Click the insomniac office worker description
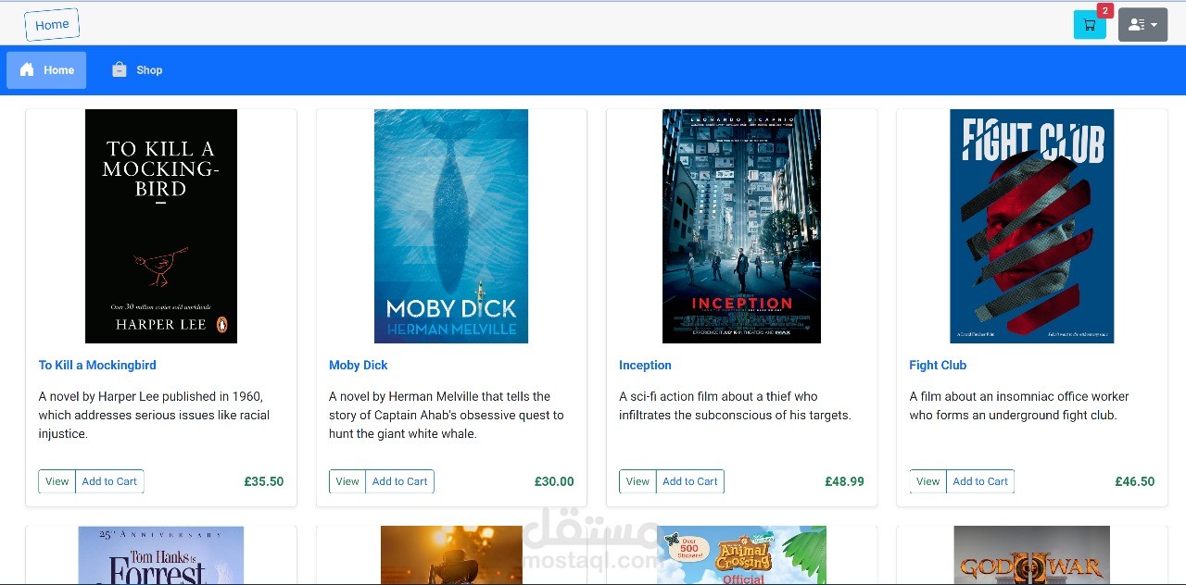Image resolution: width=1186 pixels, height=585 pixels. point(1019,405)
